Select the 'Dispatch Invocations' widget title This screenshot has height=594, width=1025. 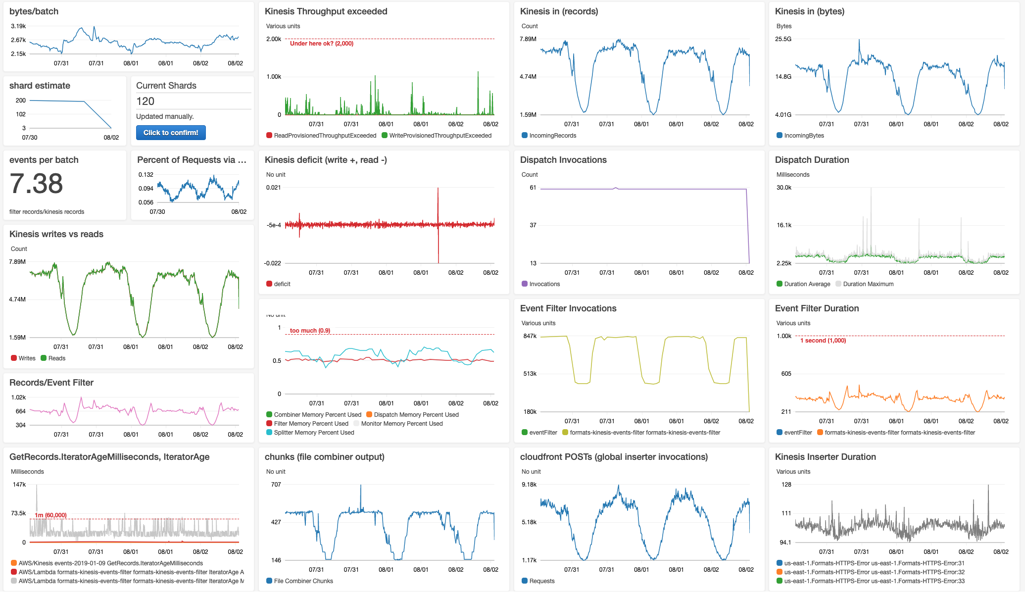click(563, 160)
